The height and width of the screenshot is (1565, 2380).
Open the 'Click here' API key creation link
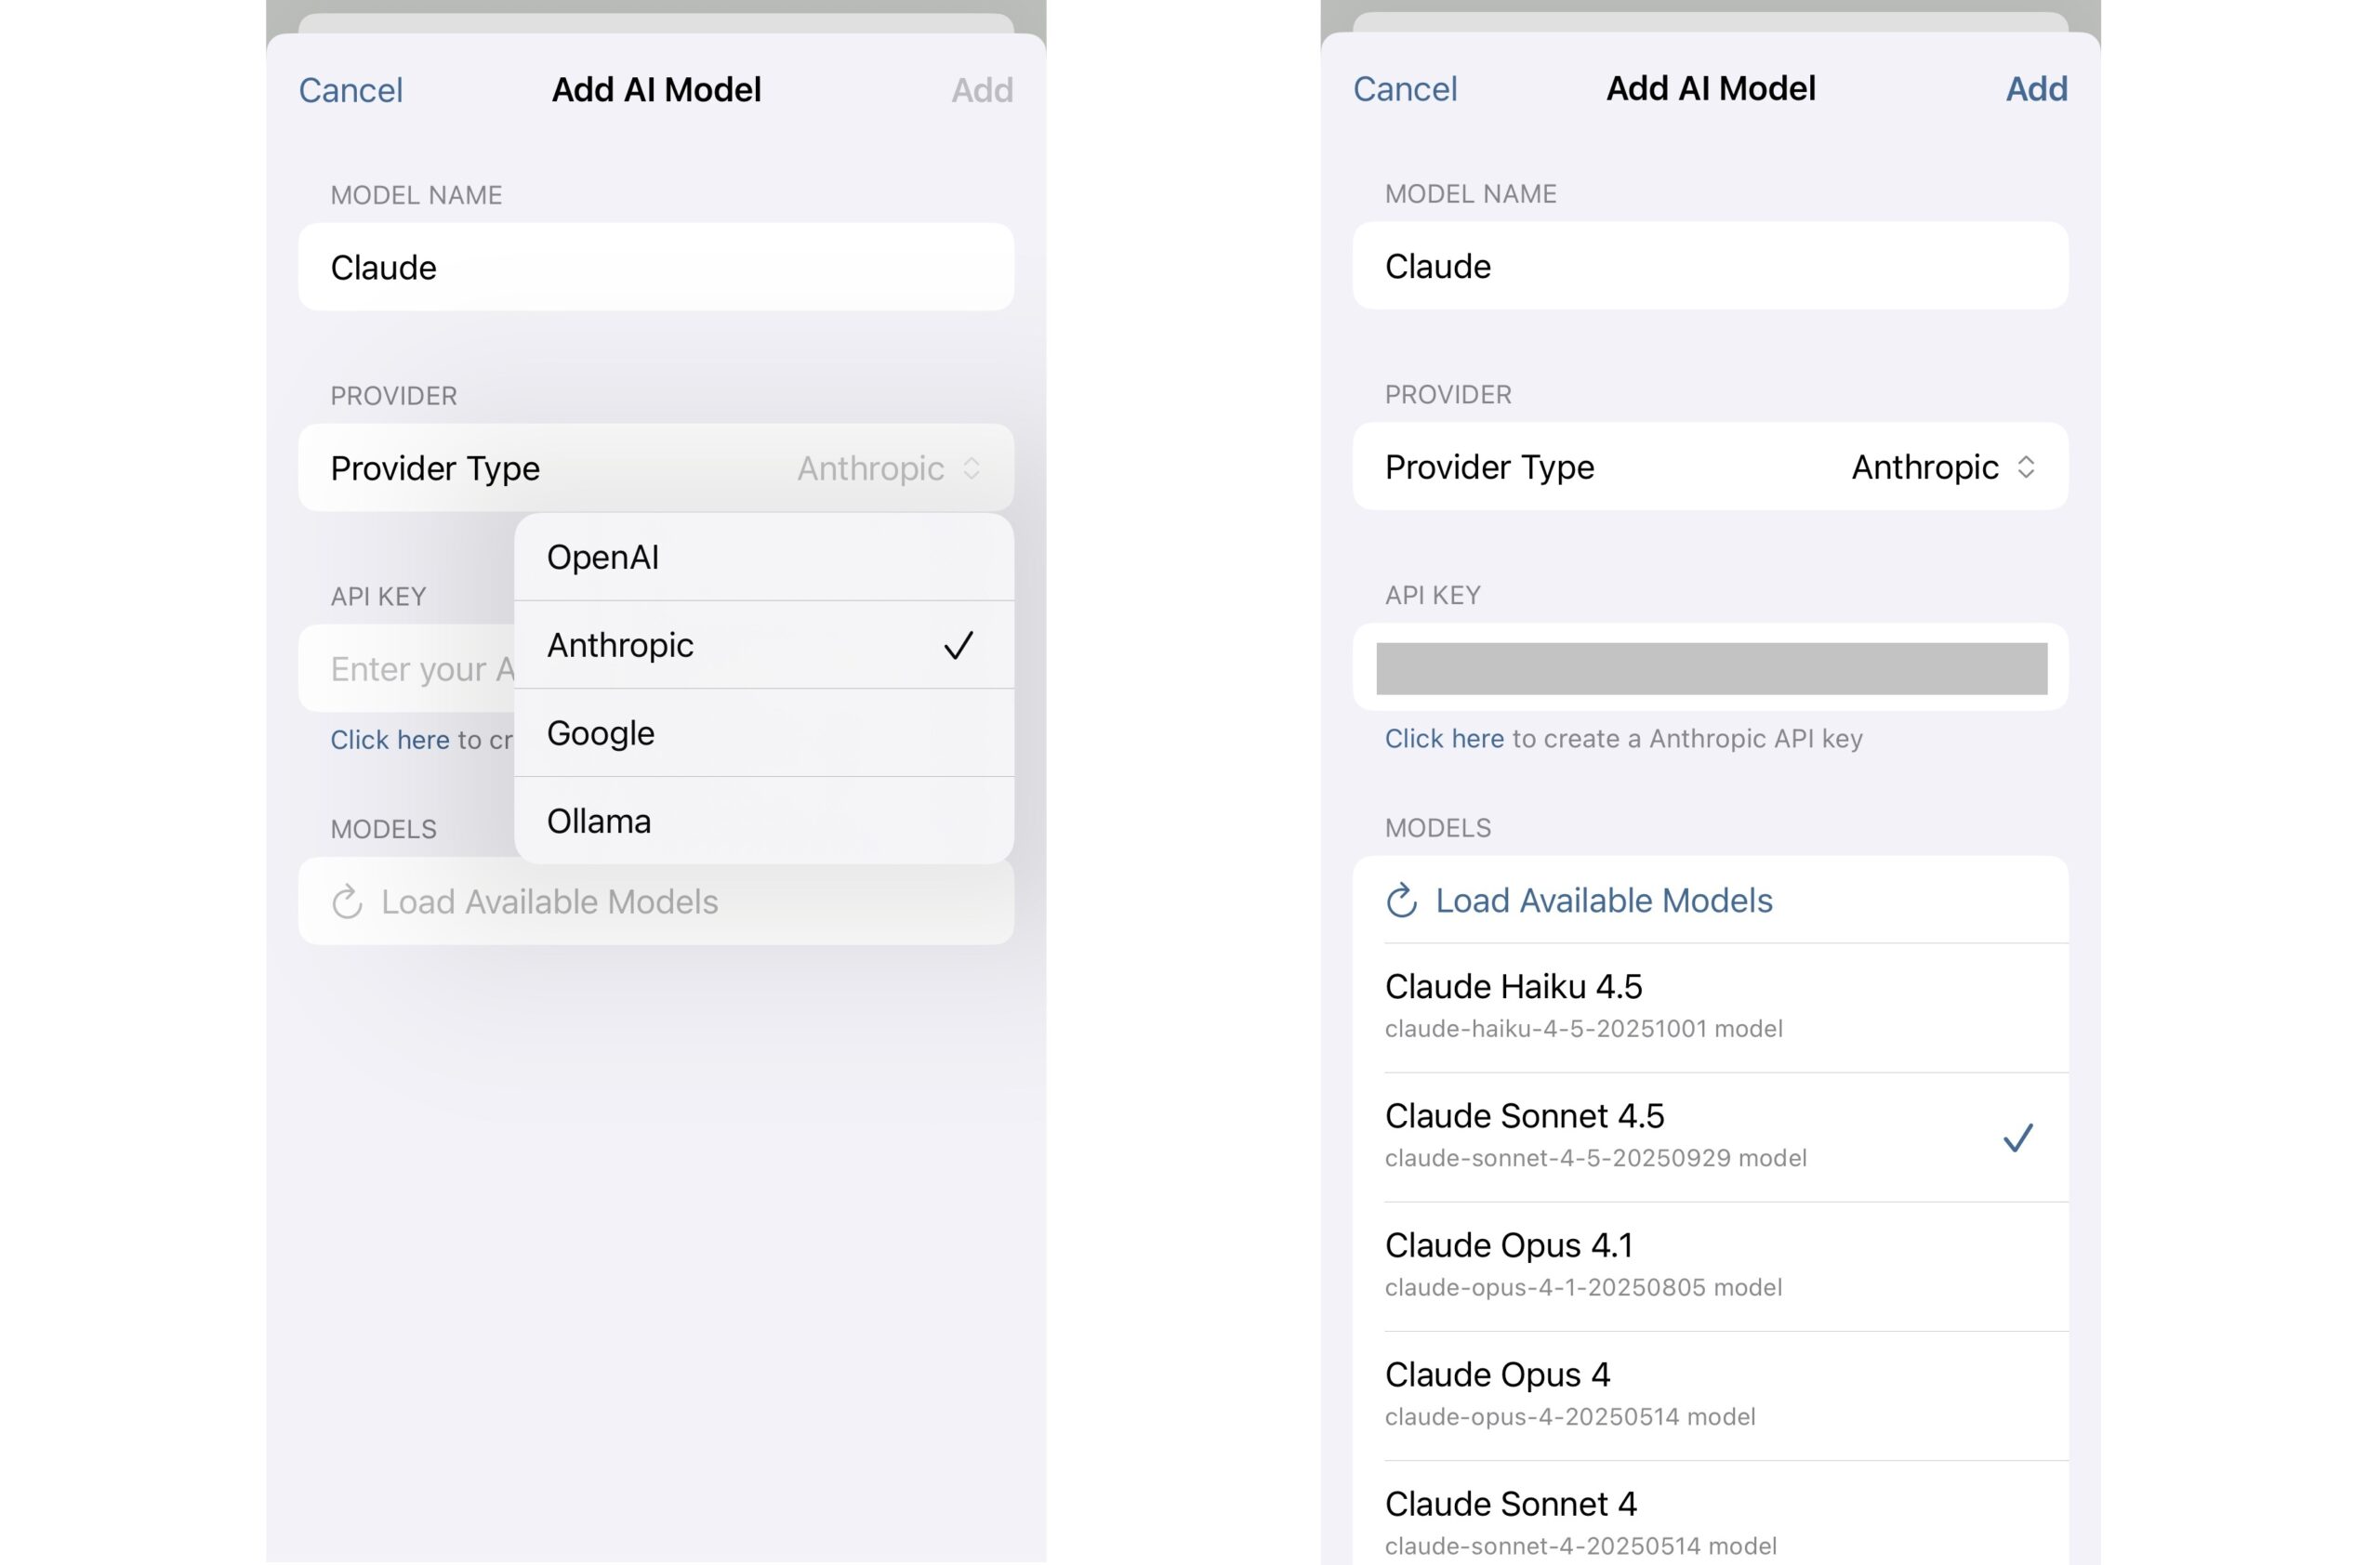(x=1444, y=739)
